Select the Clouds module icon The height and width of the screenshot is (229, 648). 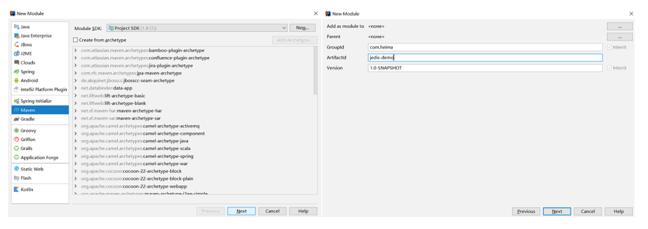[17, 63]
